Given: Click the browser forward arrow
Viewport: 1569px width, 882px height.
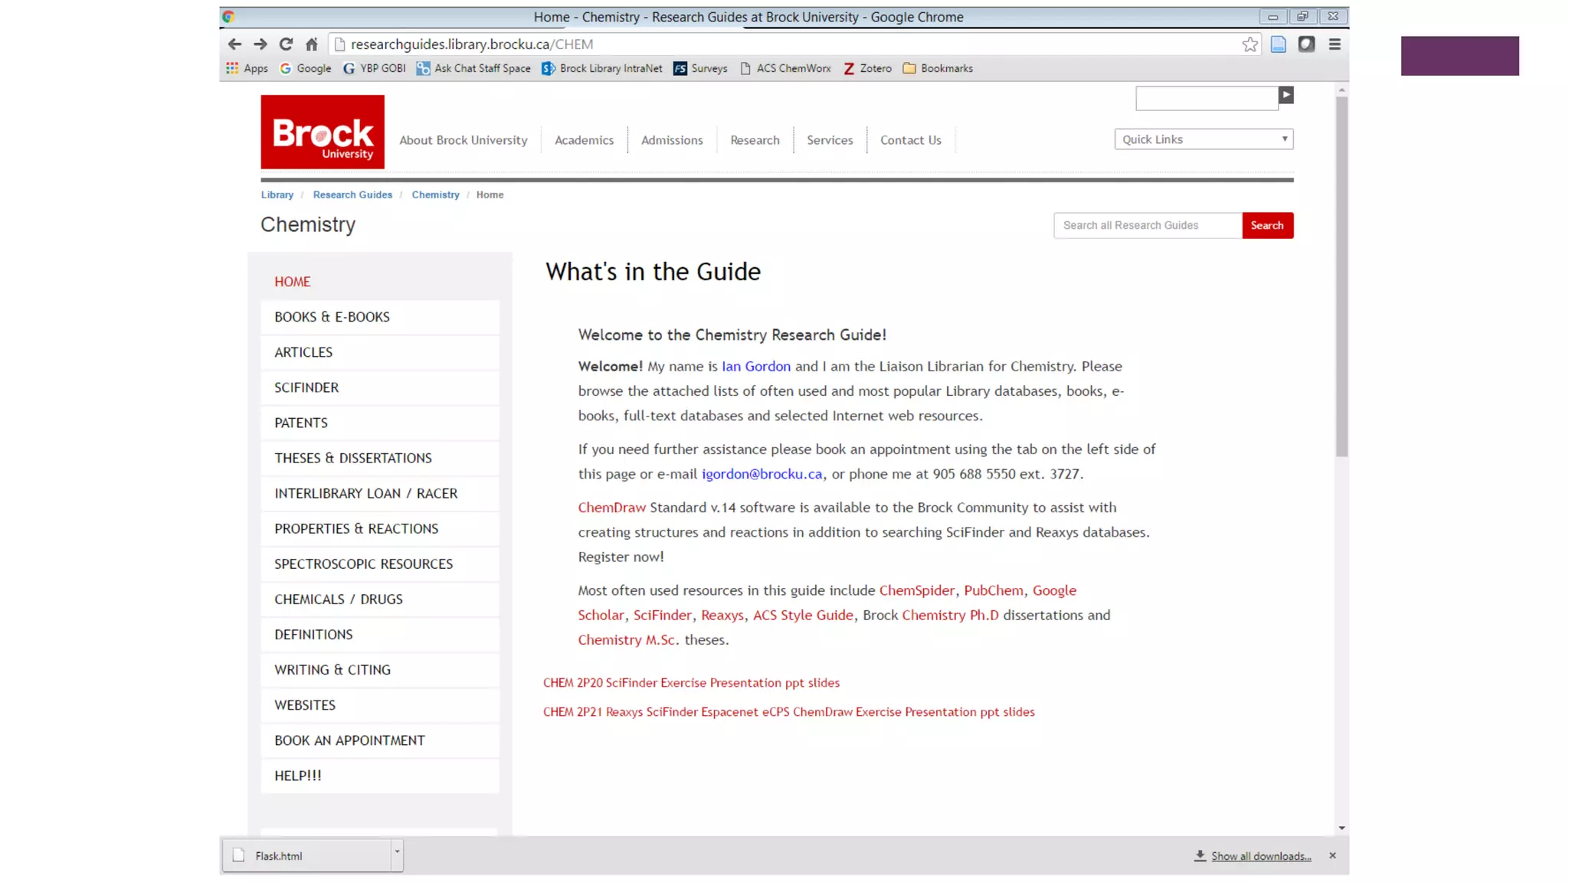Looking at the screenshot, I should [x=260, y=44].
